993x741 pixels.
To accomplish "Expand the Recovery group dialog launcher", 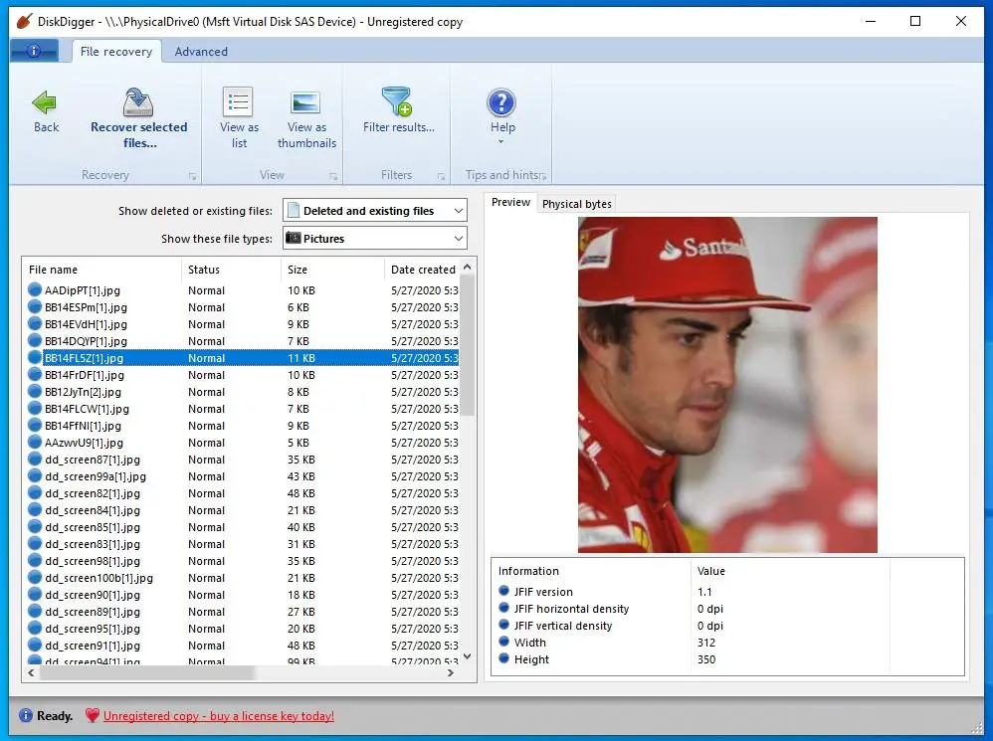I will click(192, 177).
